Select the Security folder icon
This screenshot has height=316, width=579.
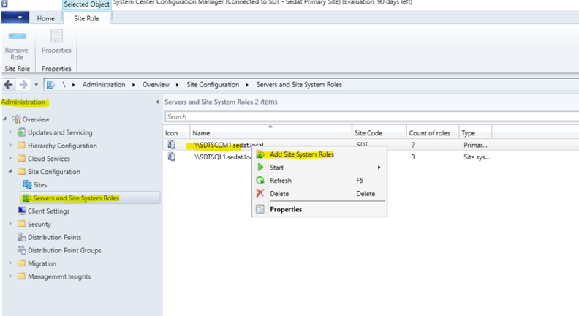[x=21, y=224]
